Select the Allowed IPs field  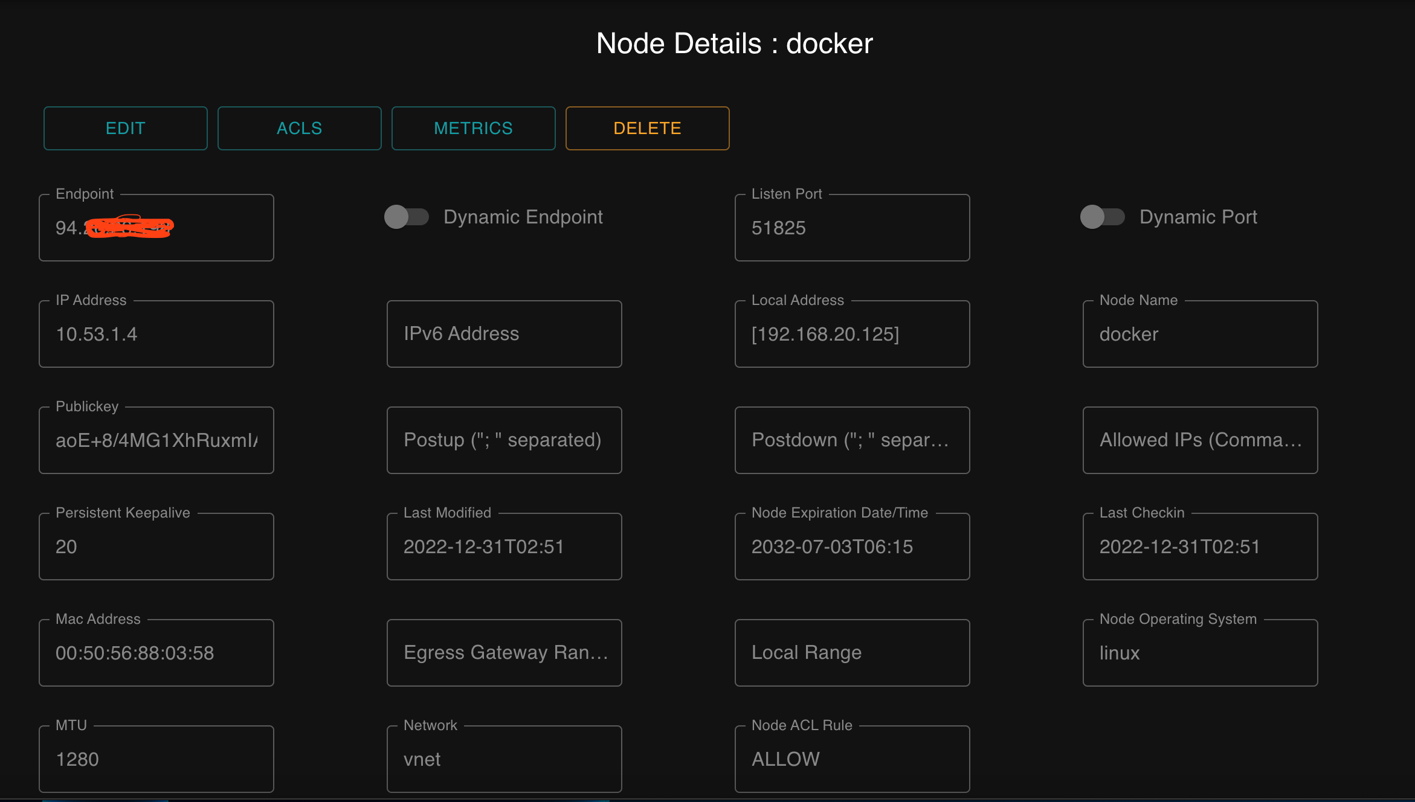pyautogui.click(x=1201, y=440)
